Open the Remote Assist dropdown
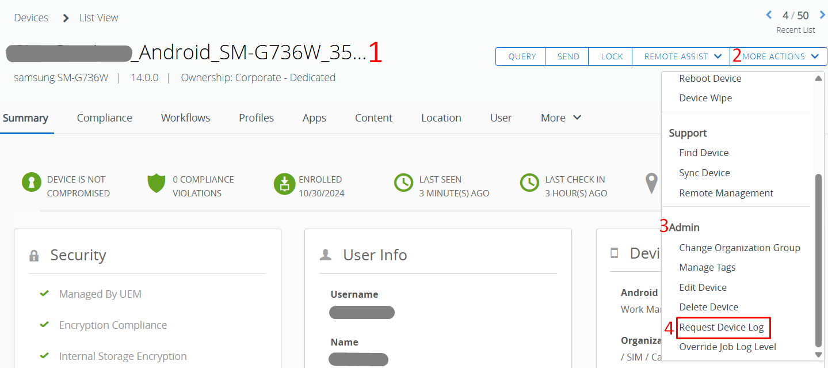Image resolution: width=828 pixels, height=368 pixels. [x=682, y=56]
